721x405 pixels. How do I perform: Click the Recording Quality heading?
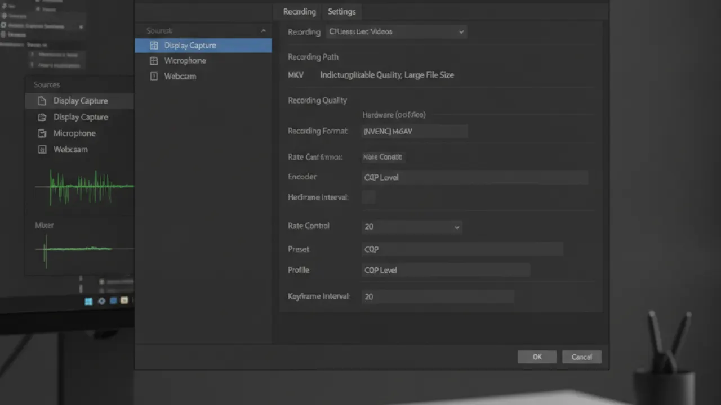pyautogui.click(x=317, y=100)
